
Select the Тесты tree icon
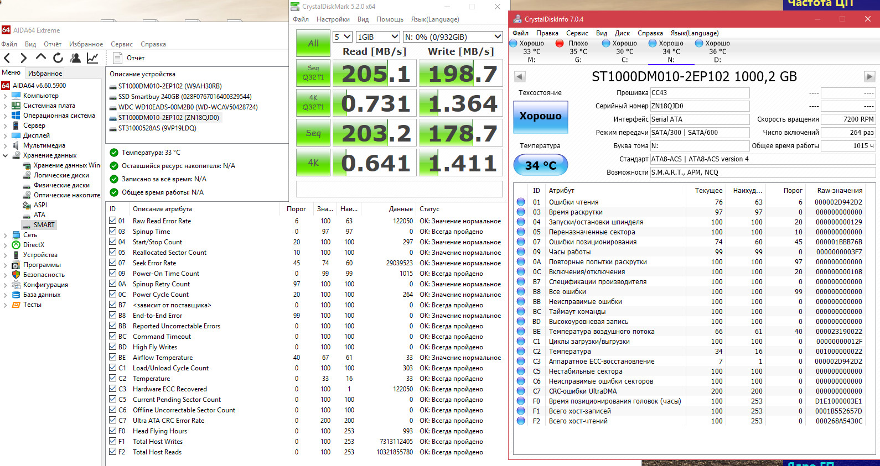tap(16, 305)
